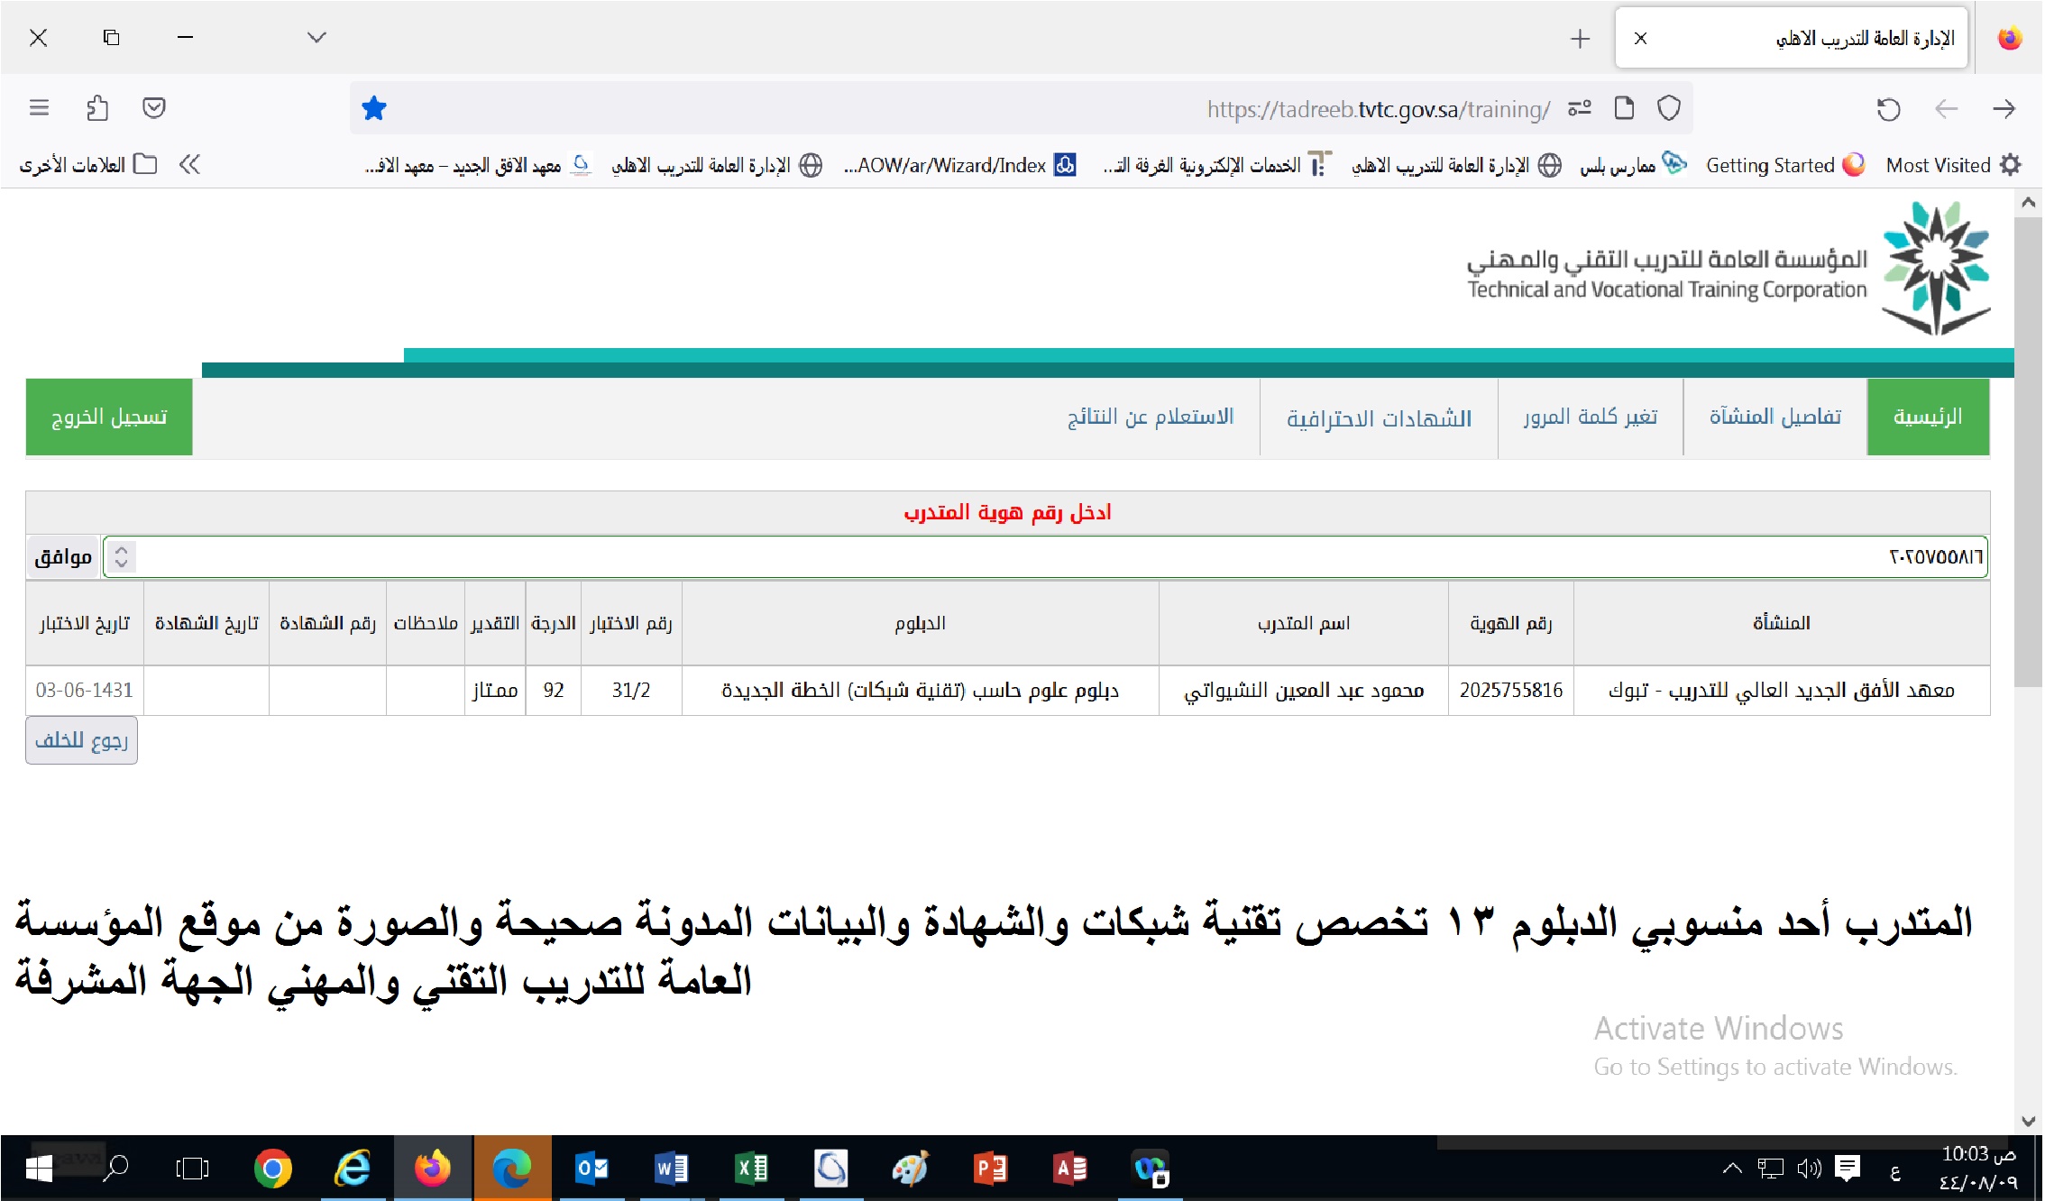Screen dimensions: 2045x1201
Task: Click the blue bookmark star icon
Action: pyautogui.click(x=373, y=109)
